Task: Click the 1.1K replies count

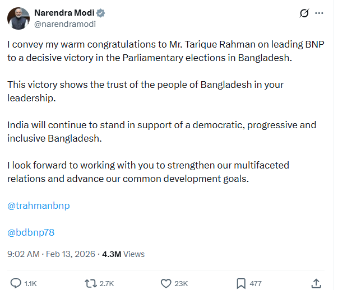Action: tap(30, 284)
